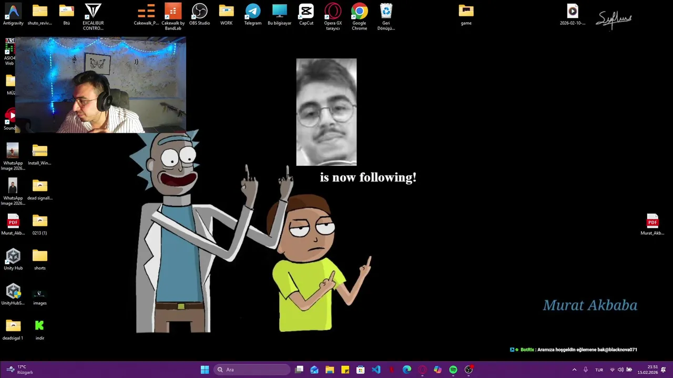Select the 2026-02-10 video file

(x=573, y=15)
